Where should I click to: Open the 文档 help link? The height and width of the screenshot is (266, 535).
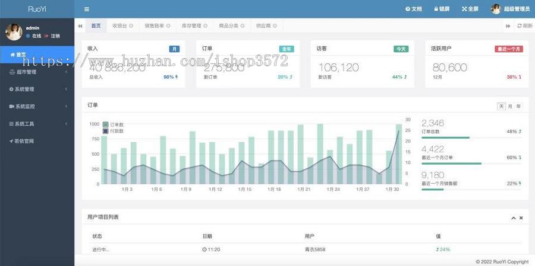[414, 9]
